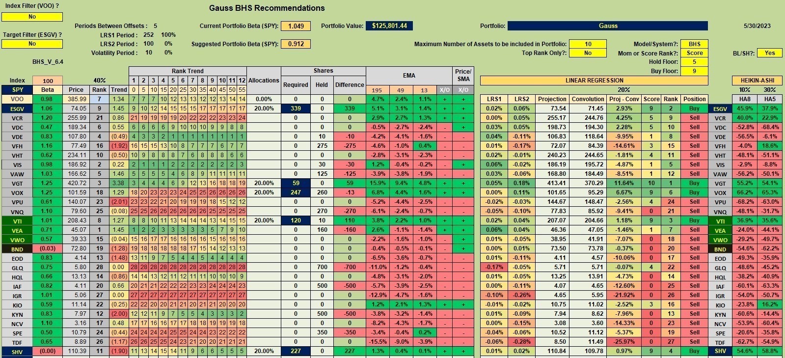Viewport: 785px width, 358px height.
Task: Click the VCR price cell 255.99
Action: click(x=76, y=118)
